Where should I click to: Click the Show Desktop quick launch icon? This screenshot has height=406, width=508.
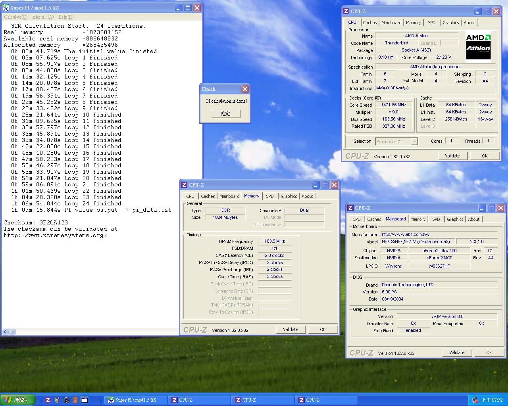(85, 400)
